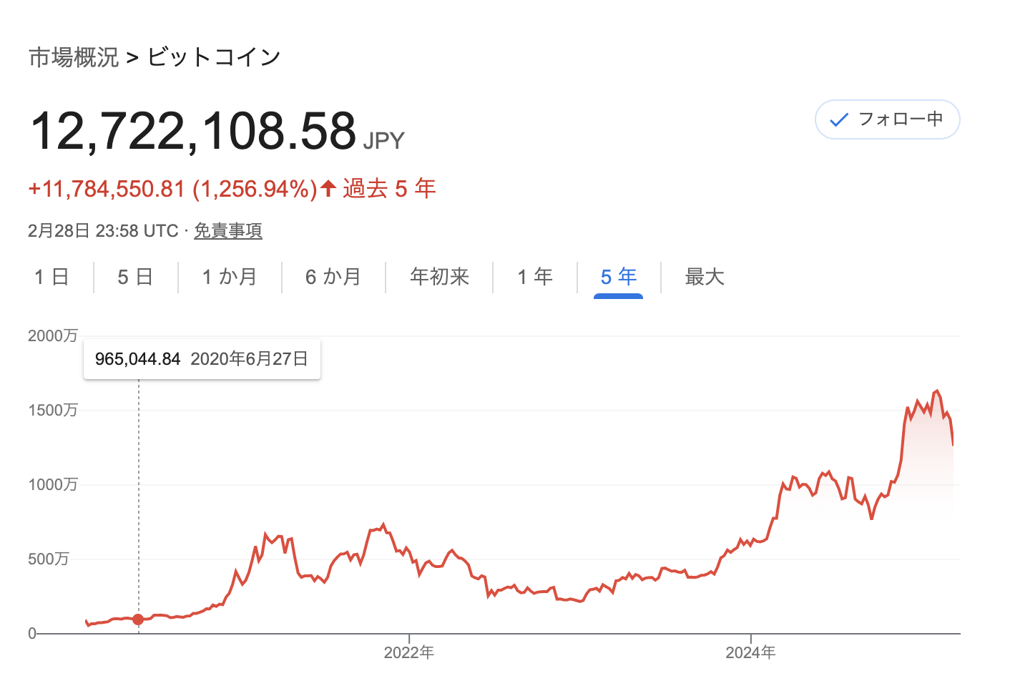
Task: Select the 1 年 time range tab
Action: pos(535,277)
